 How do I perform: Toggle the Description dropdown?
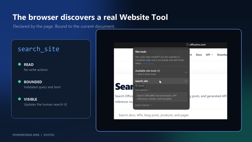(x=142, y=90)
